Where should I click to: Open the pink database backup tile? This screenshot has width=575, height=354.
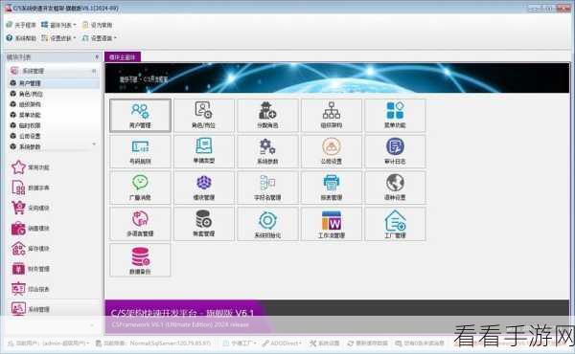click(x=140, y=260)
